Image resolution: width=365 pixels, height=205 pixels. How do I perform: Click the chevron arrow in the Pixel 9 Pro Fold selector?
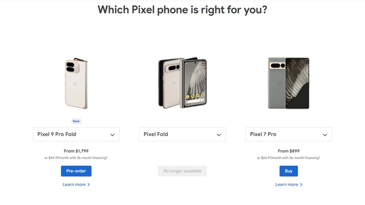click(x=112, y=134)
